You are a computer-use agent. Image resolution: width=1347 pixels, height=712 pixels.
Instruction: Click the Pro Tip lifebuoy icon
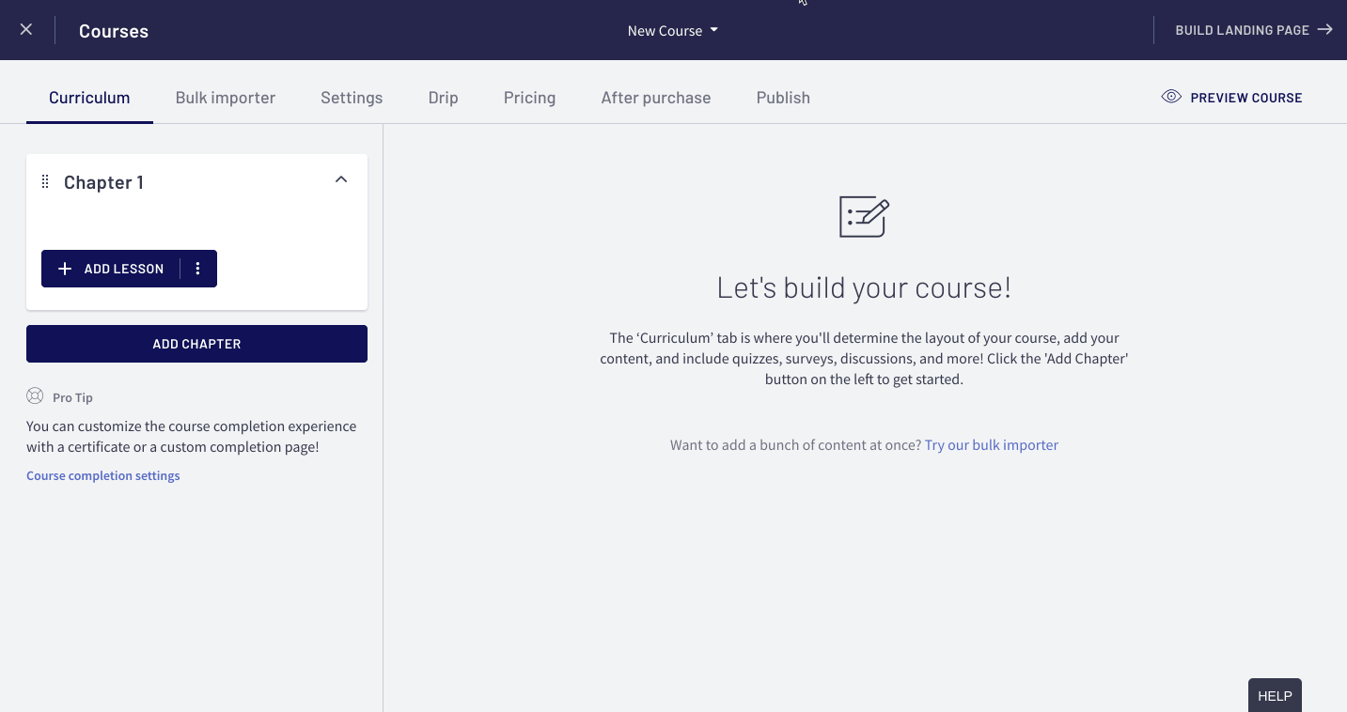pyautogui.click(x=35, y=396)
